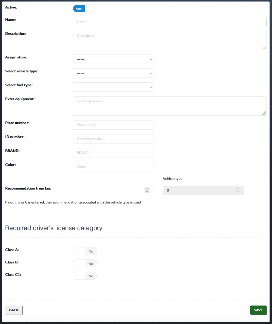
Task: Open the Select fuel type dropdown
Action: coord(113,87)
